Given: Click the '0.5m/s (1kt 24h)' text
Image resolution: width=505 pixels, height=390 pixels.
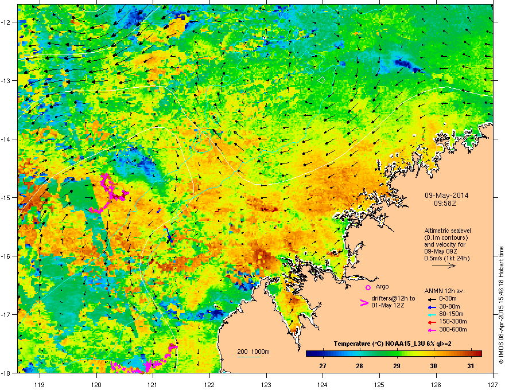Looking at the screenshot, I should pos(446,259).
